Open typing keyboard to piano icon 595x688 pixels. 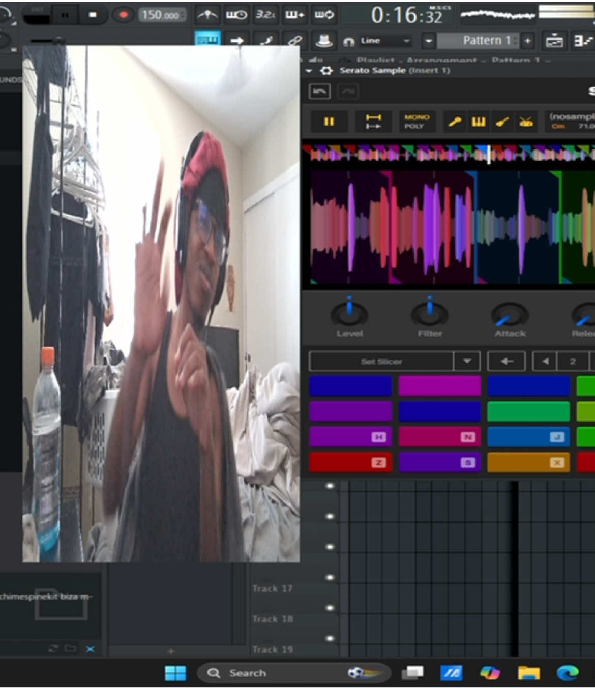[207, 40]
